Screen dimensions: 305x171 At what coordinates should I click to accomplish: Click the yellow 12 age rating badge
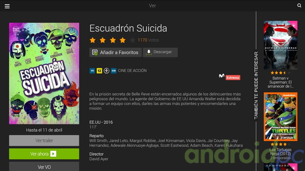[x=99, y=71]
